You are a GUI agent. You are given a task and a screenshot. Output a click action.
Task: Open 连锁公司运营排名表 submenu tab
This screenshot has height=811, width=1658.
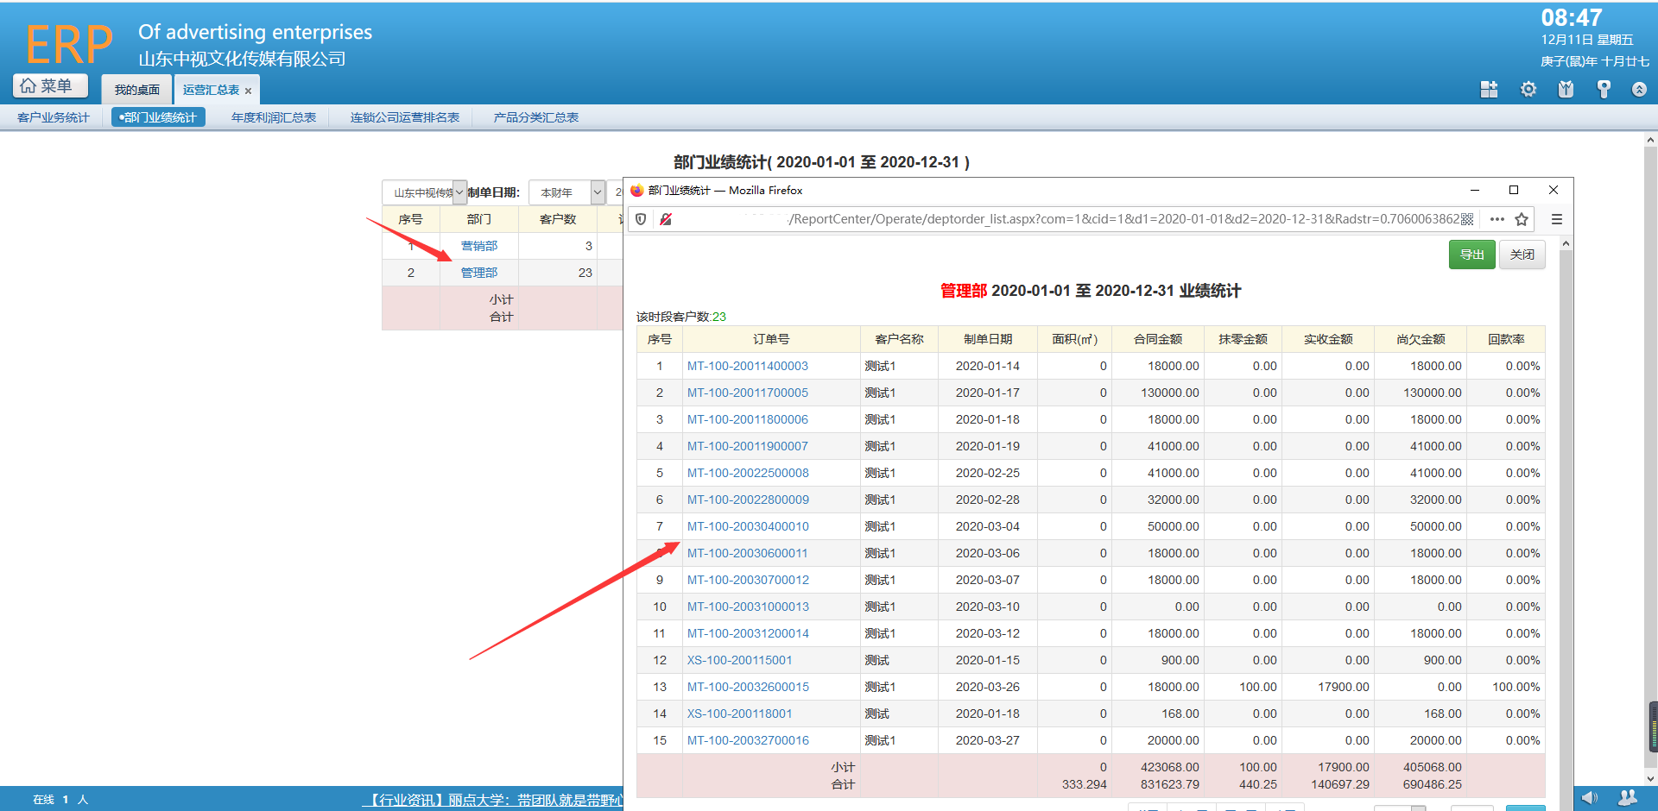(x=404, y=117)
